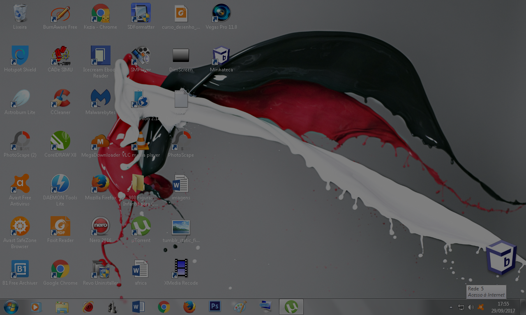Click the on-screen keyboard taskbar icon
The image size is (526, 315).
click(x=266, y=306)
